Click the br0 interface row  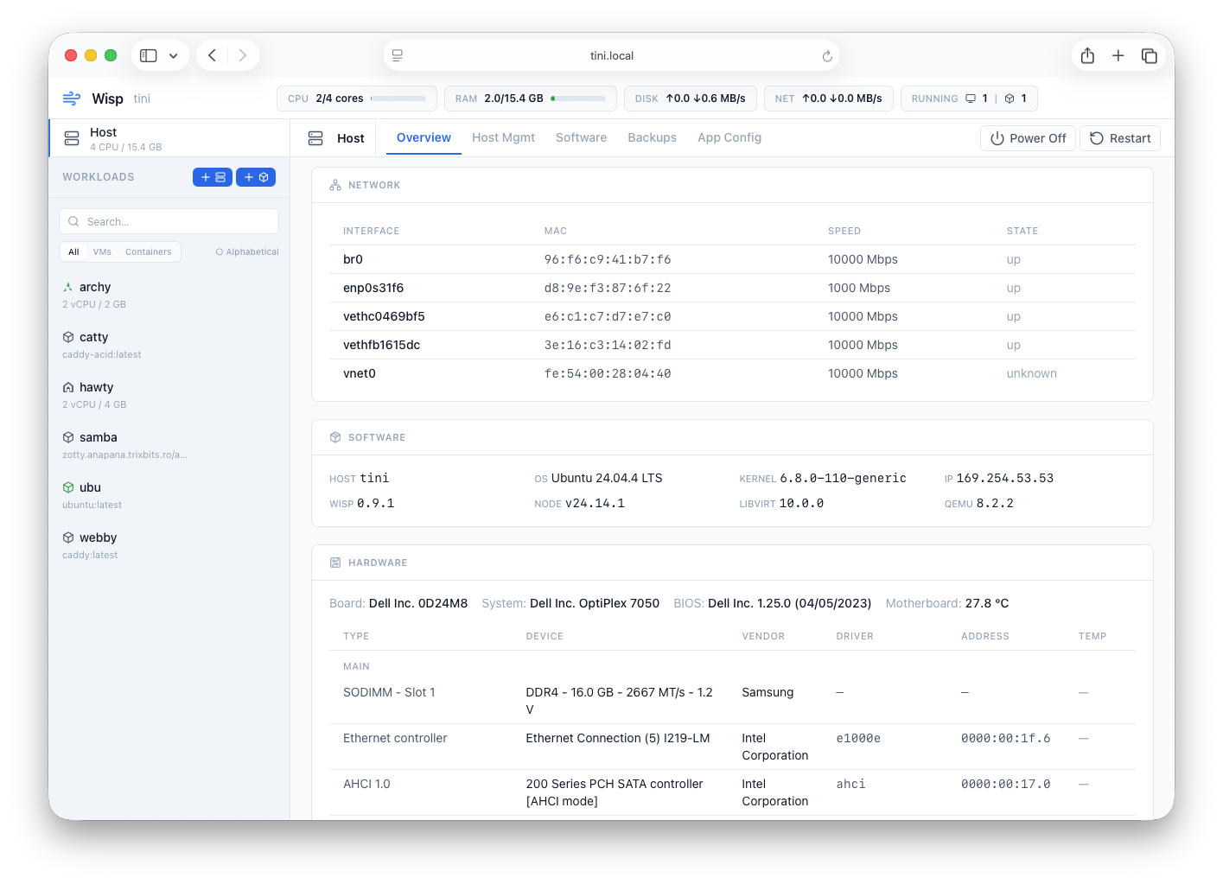[x=732, y=259]
